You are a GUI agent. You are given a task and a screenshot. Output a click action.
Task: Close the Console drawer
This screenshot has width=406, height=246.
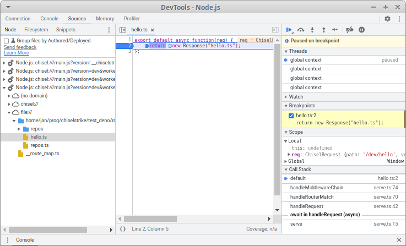399,240
